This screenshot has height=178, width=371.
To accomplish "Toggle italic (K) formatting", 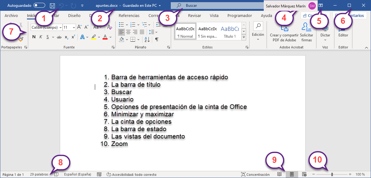I will pos(41,37).
